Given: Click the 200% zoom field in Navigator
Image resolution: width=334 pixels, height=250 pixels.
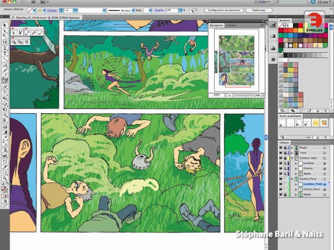Looking at the screenshot, I should coord(217,95).
